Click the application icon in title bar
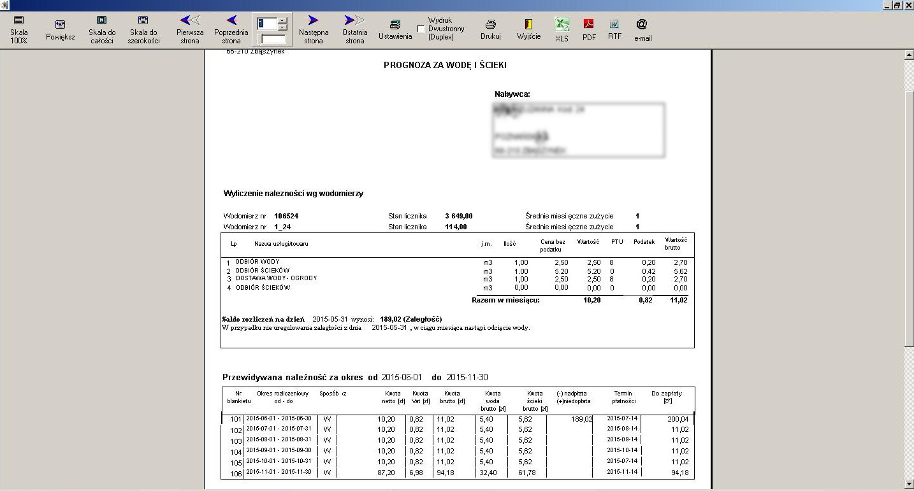914x491 pixels. 6,5
